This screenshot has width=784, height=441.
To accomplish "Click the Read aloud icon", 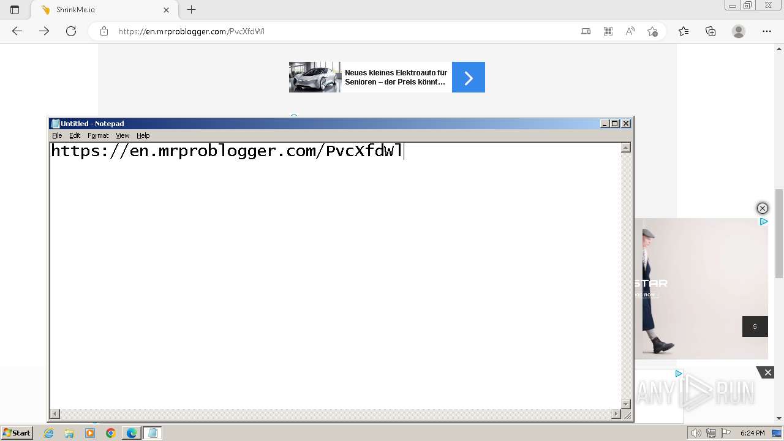I will click(x=630, y=31).
